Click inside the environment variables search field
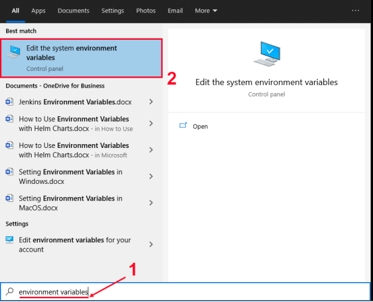The width and height of the screenshot is (373, 302). [186, 291]
